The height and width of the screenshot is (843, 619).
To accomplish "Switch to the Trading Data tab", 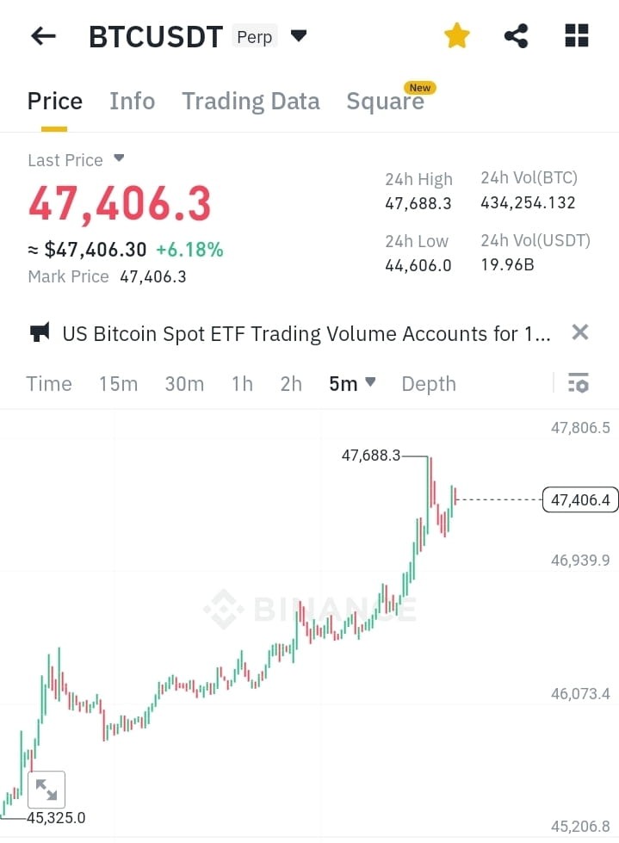I will tap(251, 101).
